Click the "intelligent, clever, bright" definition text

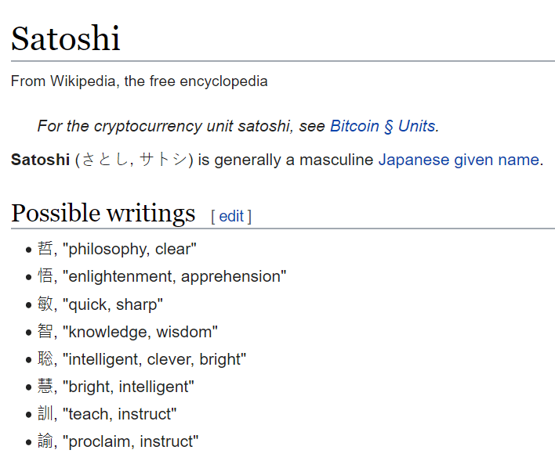click(157, 359)
